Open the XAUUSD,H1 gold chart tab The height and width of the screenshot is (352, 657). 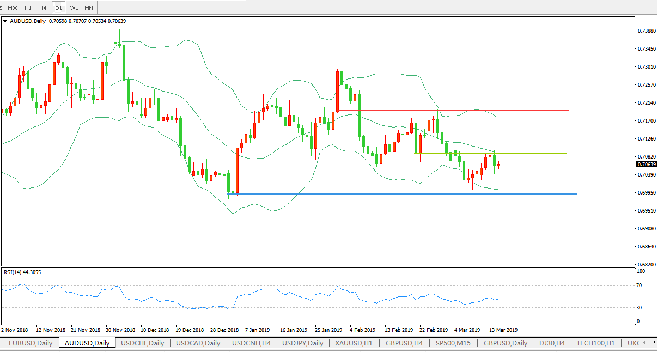click(353, 343)
